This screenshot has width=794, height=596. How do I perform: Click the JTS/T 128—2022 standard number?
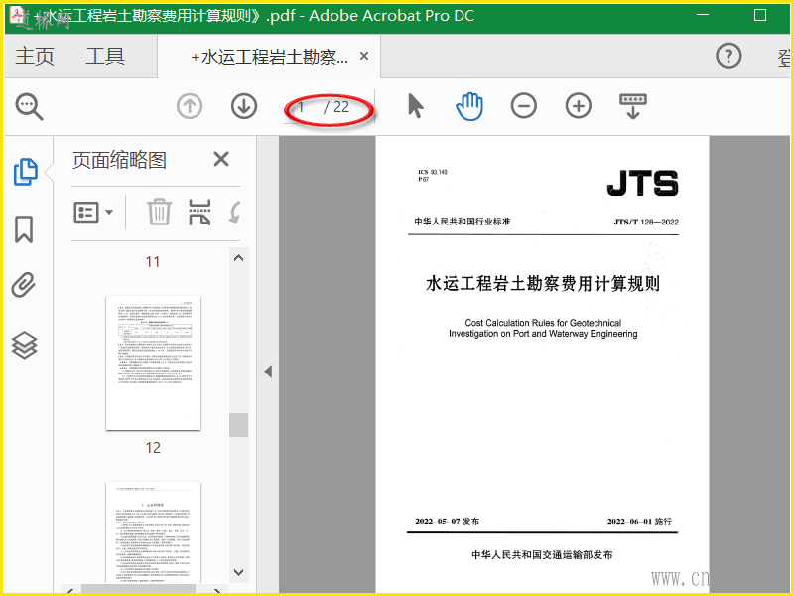tap(646, 222)
